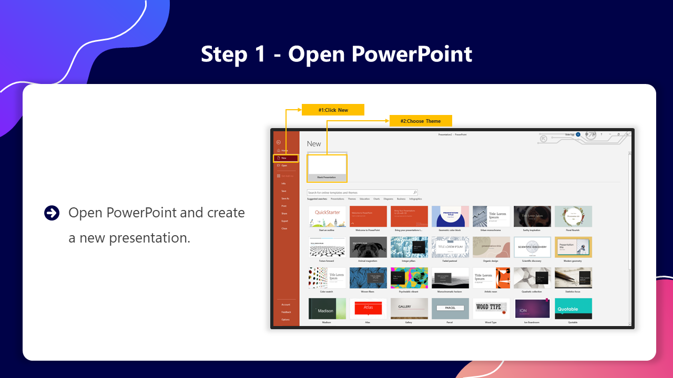Image resolution: width=673 pixels, height=378 pixels.
Task: Click Themes suggested search link
Action: point(352,199)
